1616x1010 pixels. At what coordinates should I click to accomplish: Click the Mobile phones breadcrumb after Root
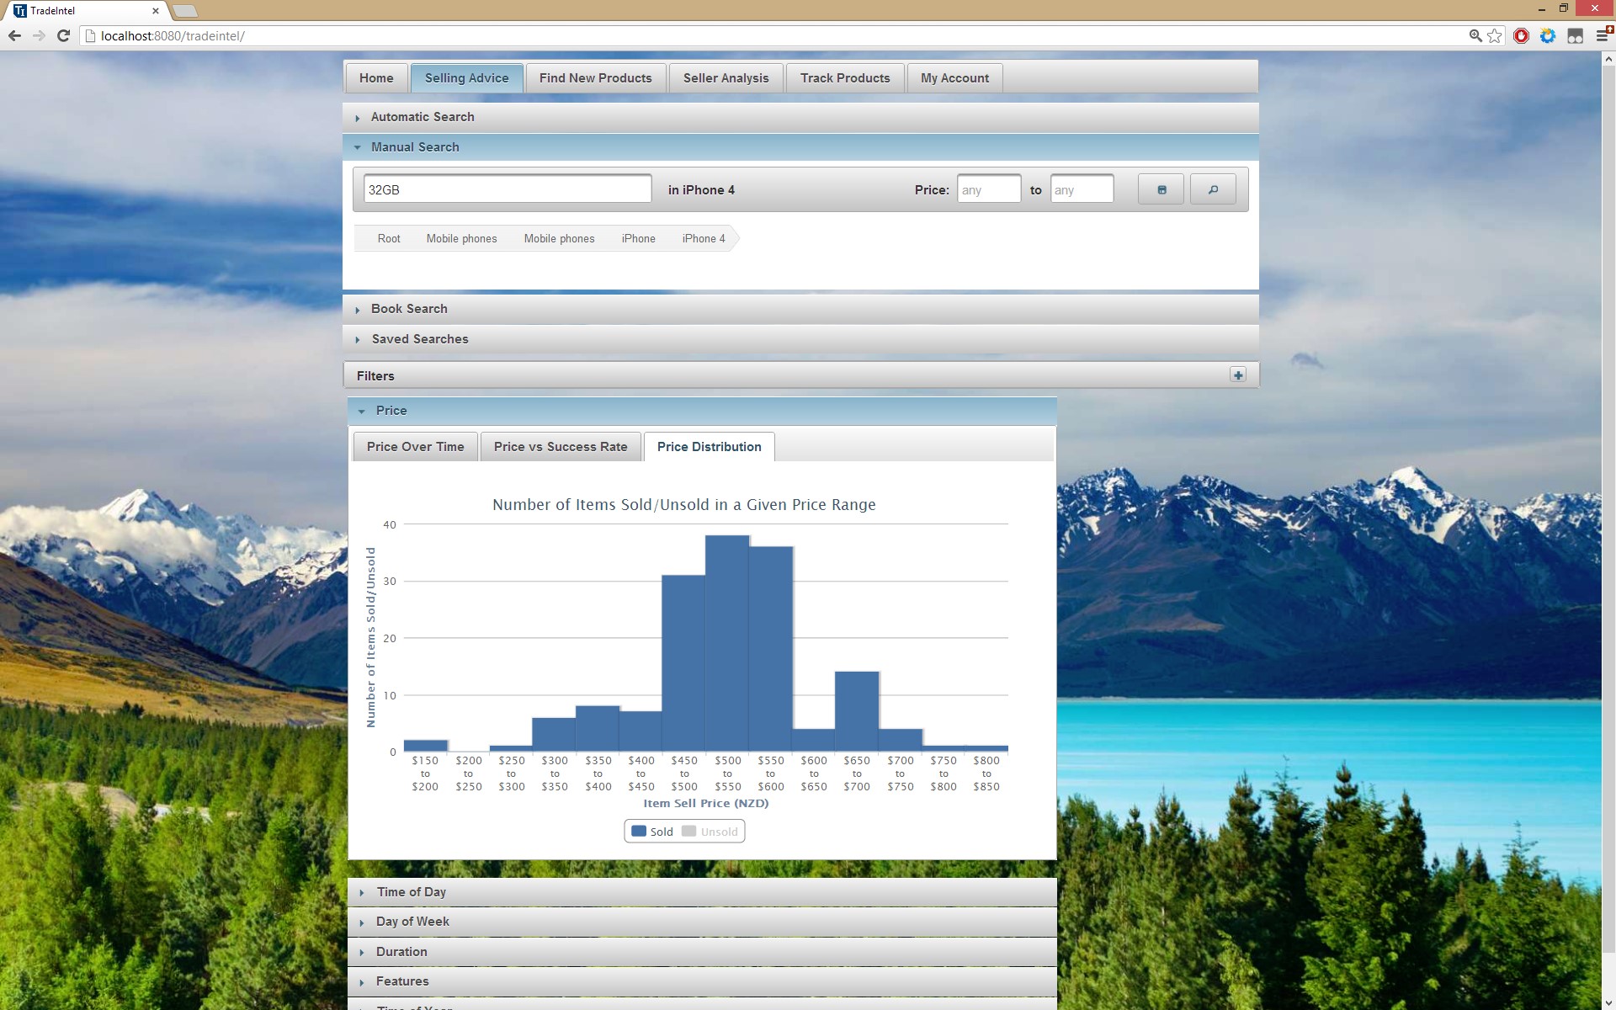tap(461, 239)
